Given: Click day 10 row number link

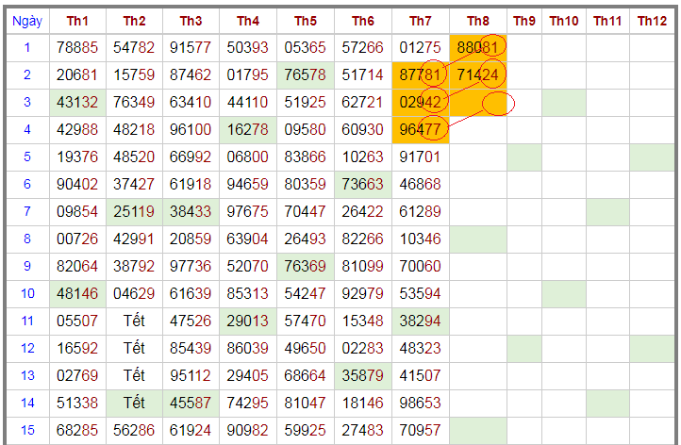Looking at the screenshot, I should coord(26,293).
